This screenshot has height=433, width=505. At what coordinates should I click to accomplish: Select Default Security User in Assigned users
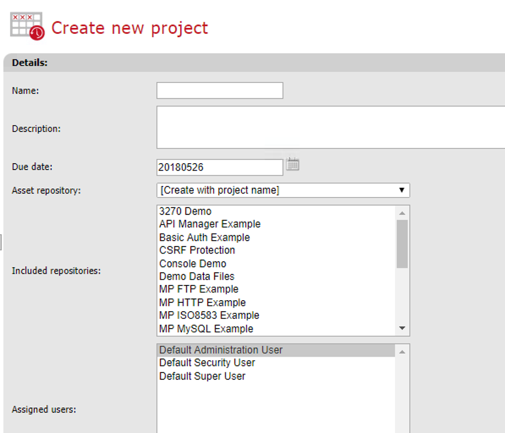coord(207,362)
